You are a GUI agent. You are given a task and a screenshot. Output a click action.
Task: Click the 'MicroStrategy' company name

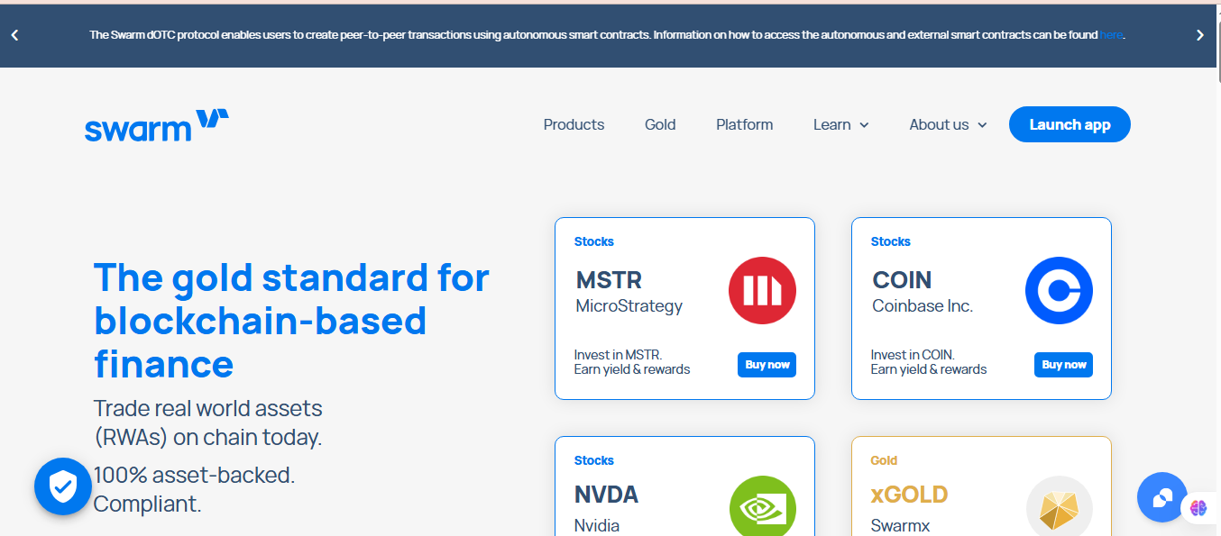click(629, 306)
